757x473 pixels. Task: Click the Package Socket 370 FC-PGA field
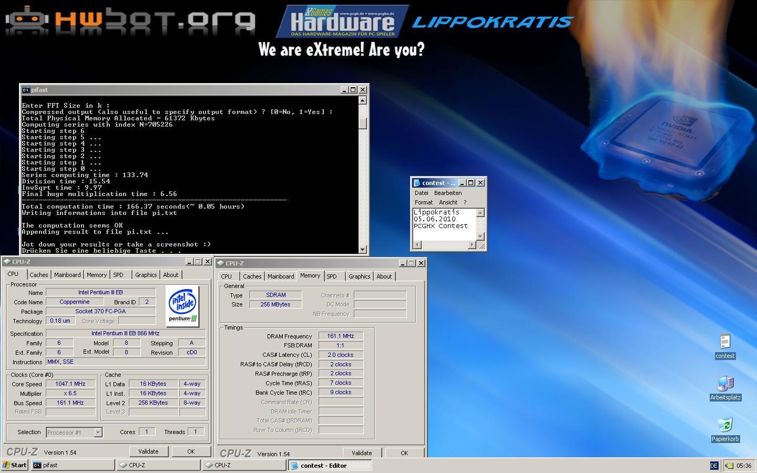click(100, 311)
